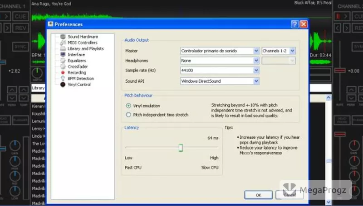Click Channel 2 gain knob
363x206 pixels.
click(x=354, y=146)
